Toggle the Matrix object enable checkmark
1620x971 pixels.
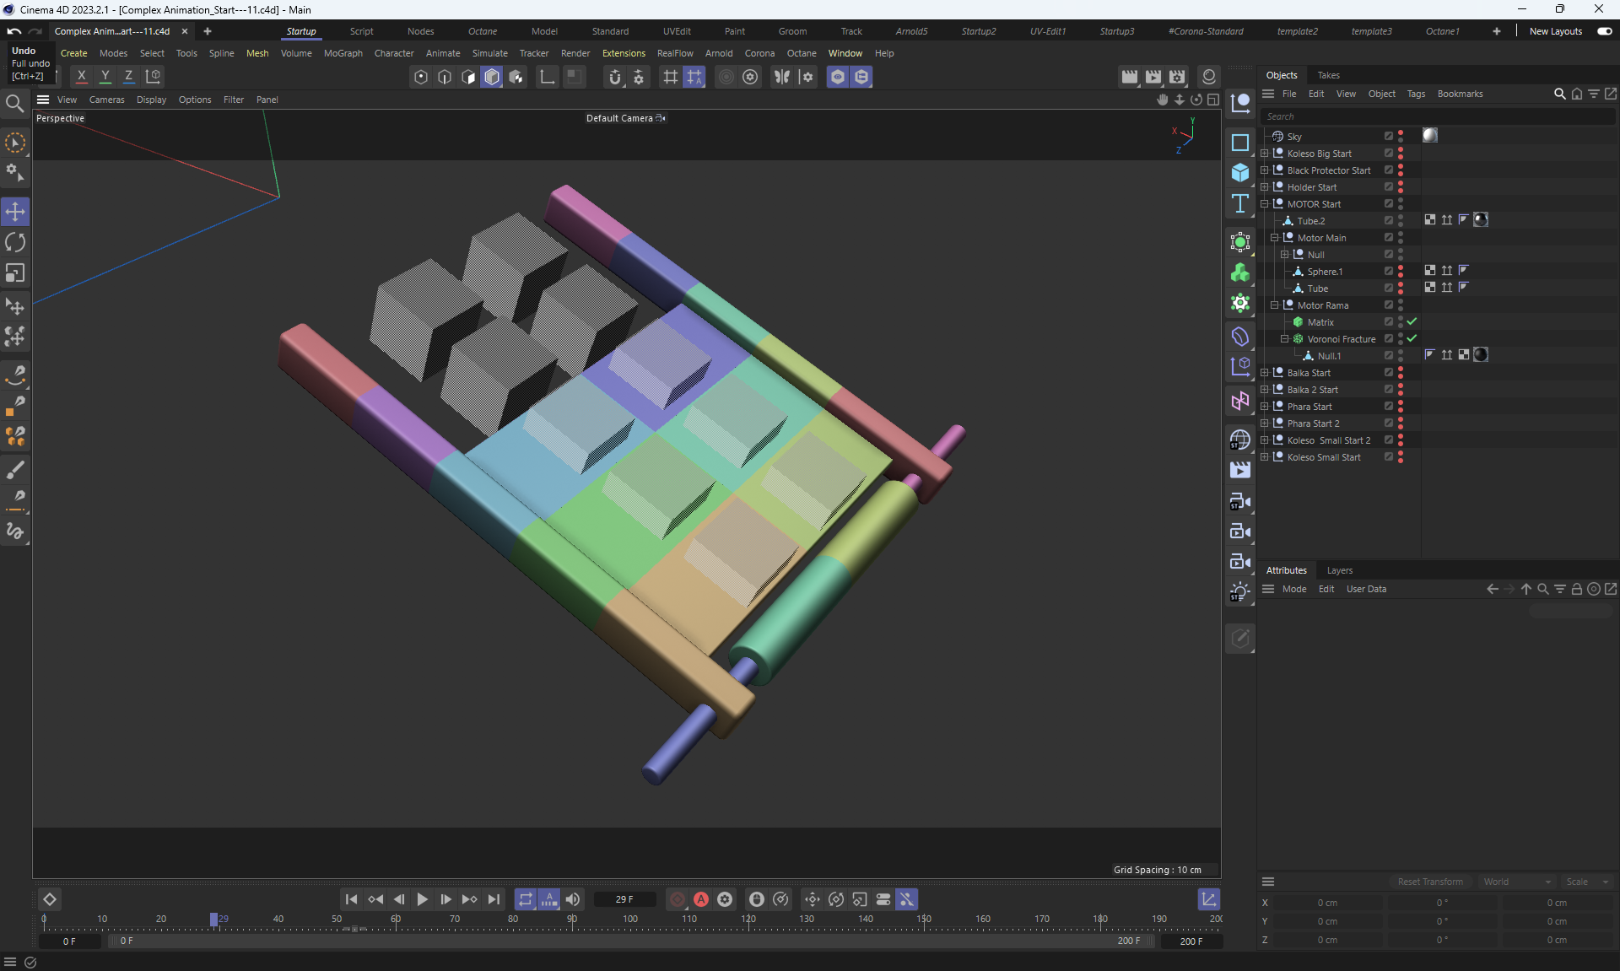point(1412,321)
